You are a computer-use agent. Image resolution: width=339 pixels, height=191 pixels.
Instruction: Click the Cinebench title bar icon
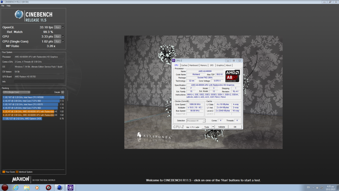(3, 2)
